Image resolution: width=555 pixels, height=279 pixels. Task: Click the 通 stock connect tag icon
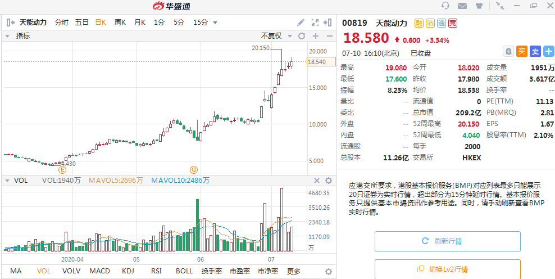coord(442,24)
